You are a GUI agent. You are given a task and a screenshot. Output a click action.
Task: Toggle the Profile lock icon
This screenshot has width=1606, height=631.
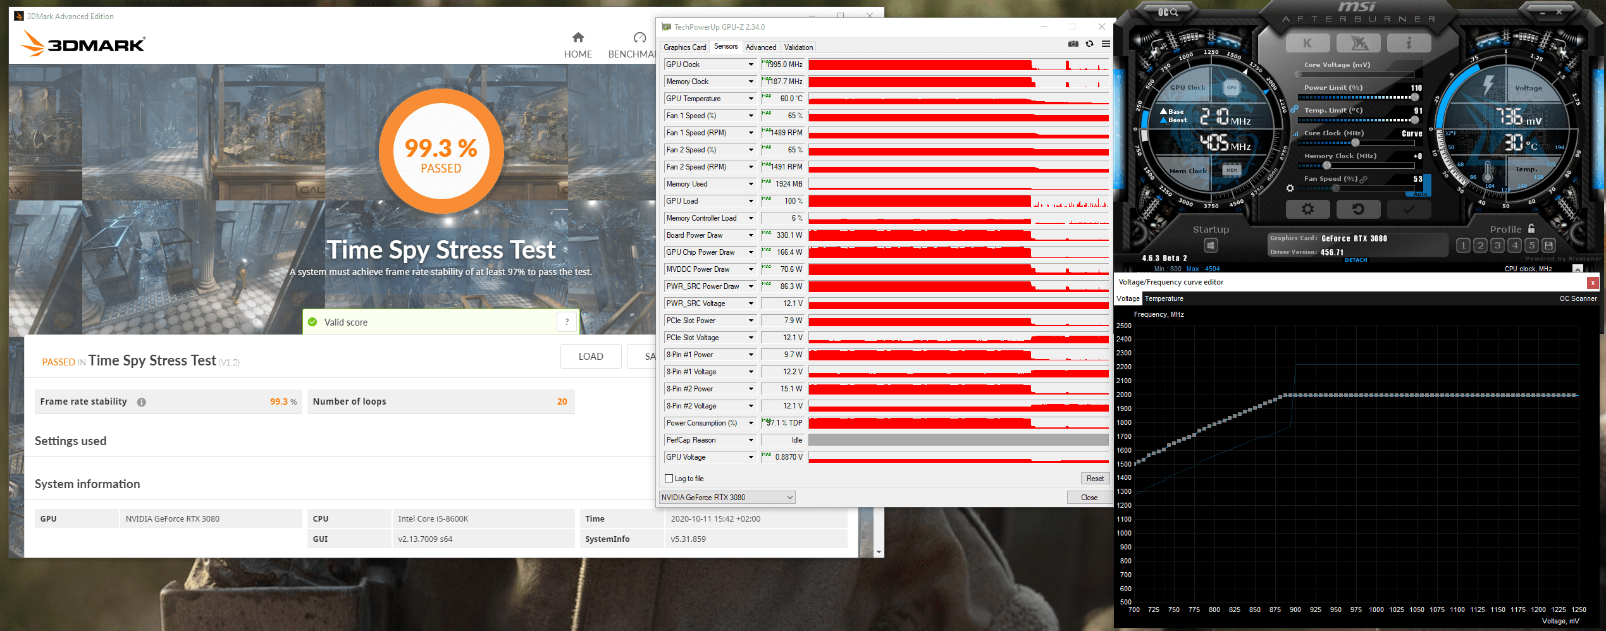(1531, 229)
